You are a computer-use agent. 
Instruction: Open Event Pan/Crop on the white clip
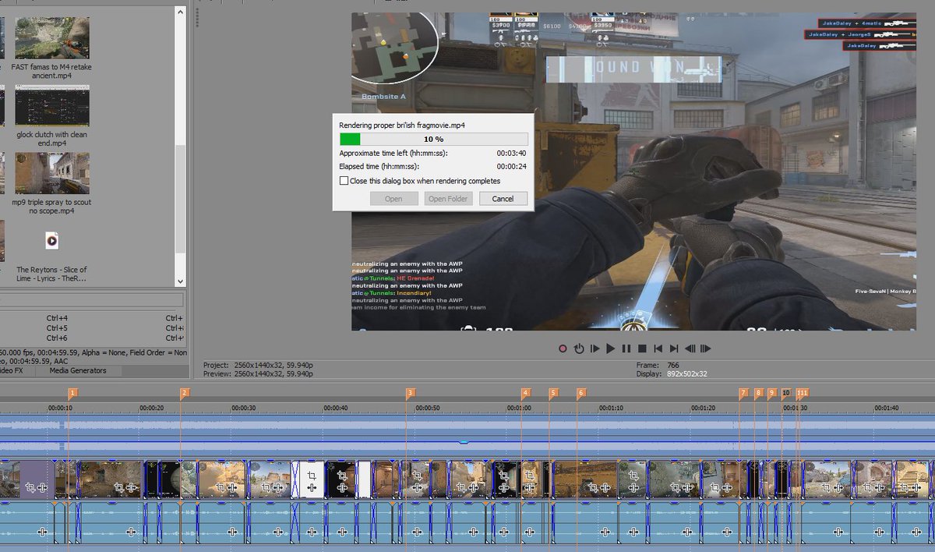click(x=311, y=476)
